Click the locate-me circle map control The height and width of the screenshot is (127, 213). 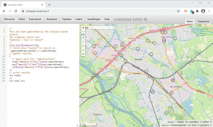(x=83, y=42)
